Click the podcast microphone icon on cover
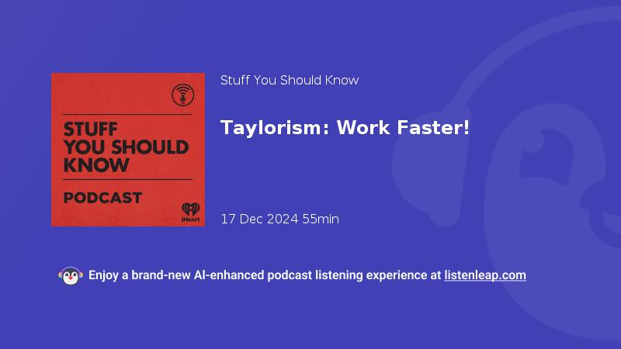This screenshot has width=621, height=349. (182, 95)
